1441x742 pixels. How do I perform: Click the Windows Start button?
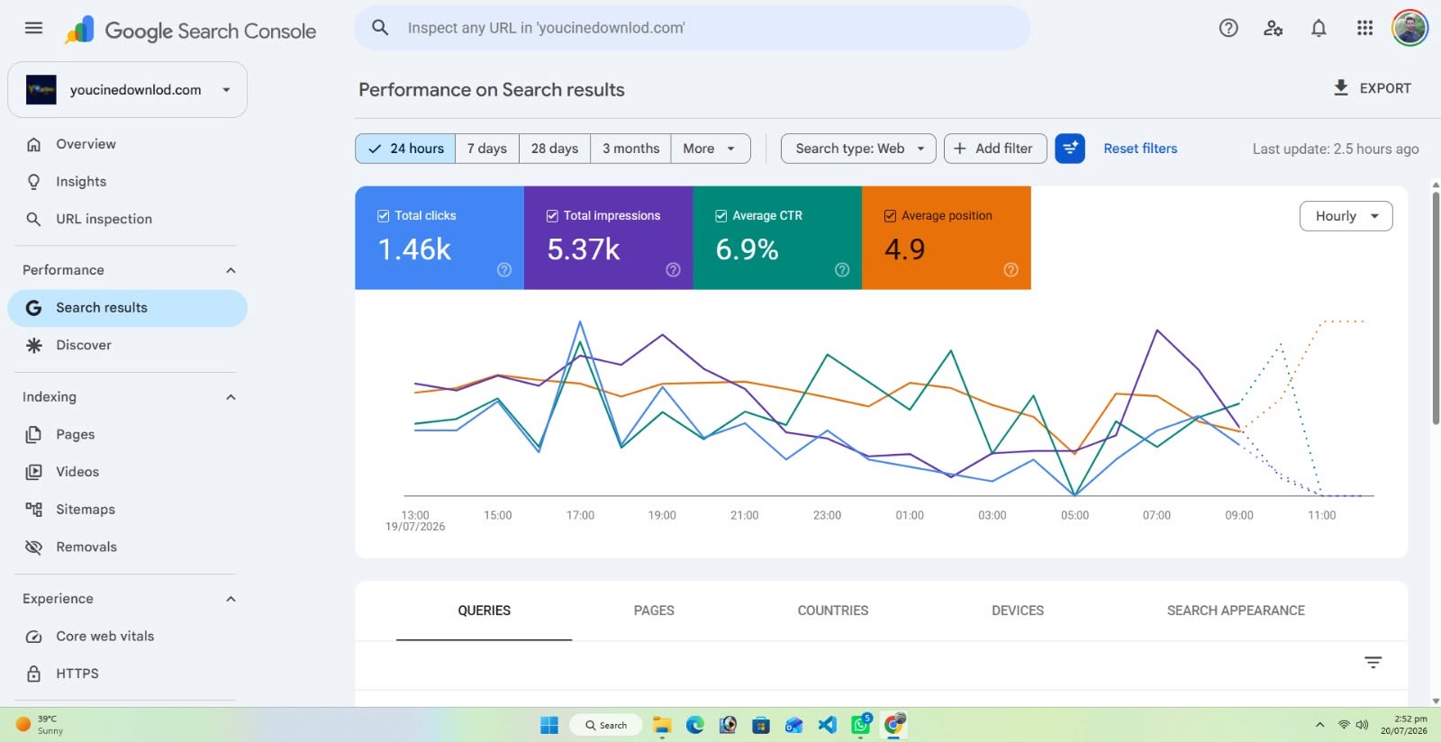[x=548, y=725]
